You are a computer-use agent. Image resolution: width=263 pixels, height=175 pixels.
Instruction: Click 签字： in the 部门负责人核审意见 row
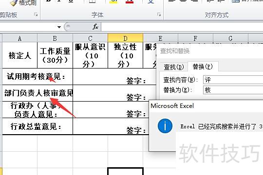[136, 97]
